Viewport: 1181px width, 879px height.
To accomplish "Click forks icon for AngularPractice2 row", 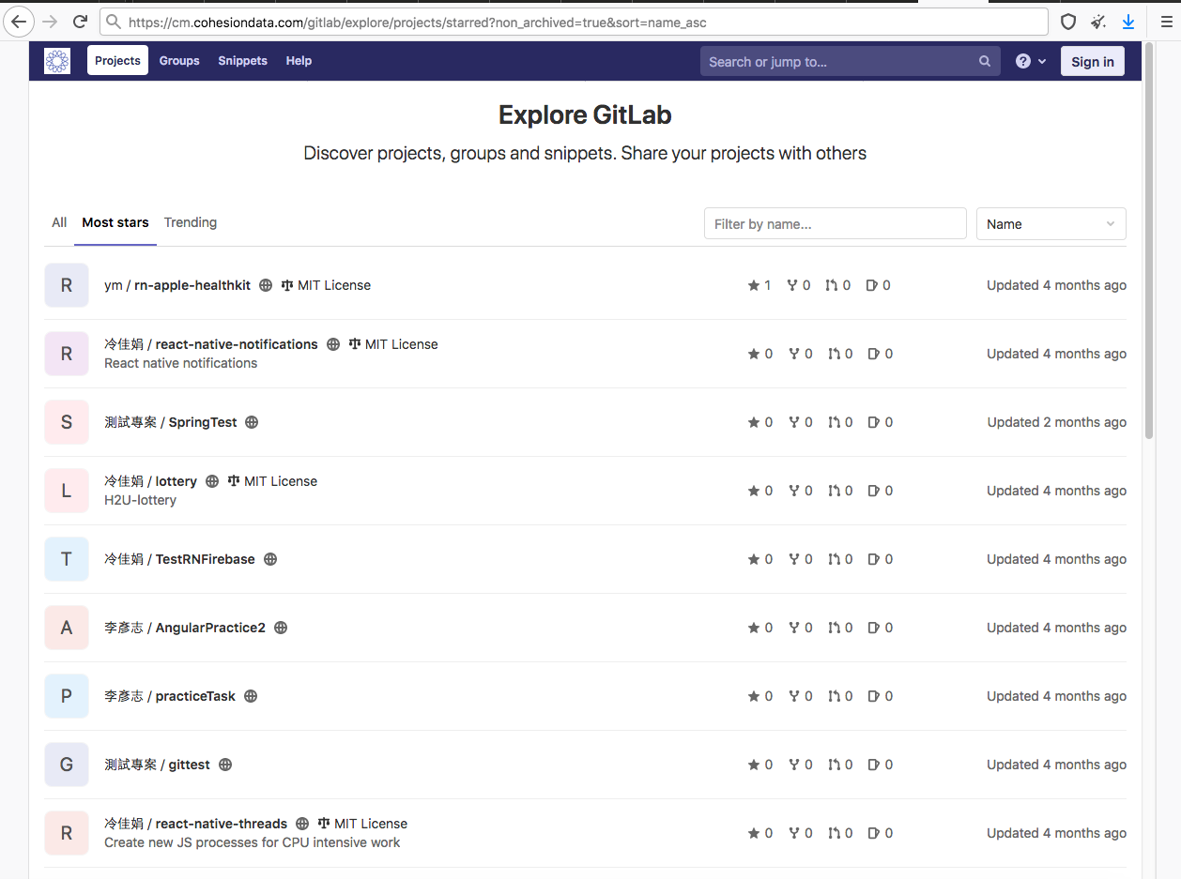I will (x=794, y=628).
